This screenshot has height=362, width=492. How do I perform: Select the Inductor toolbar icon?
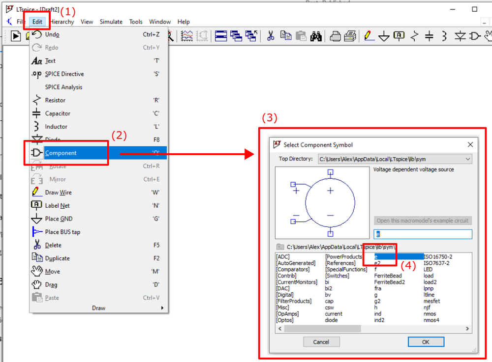444,36
